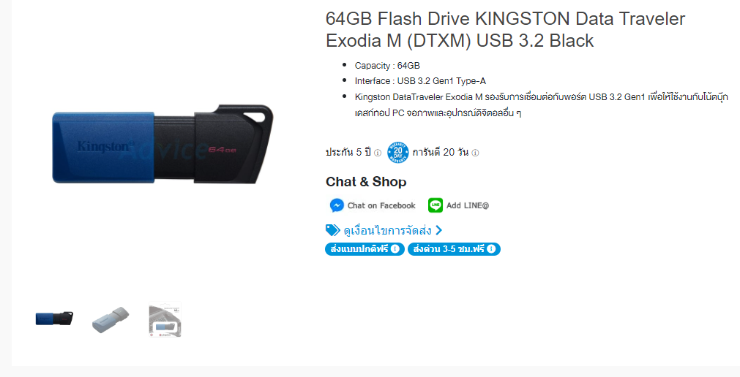This screenshot has width=740, height=377.
Task: Click the ส่งด่วน 3-5 ชม.ฟรี badge
Action: point(454,249)
